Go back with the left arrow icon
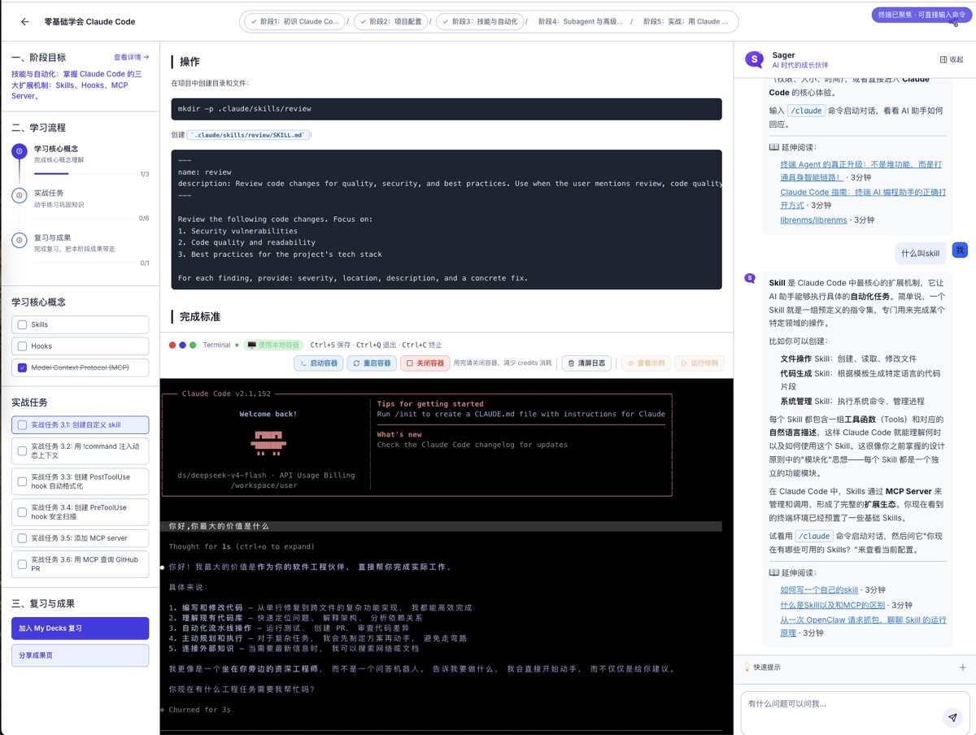976x735 pixels. 24,22
